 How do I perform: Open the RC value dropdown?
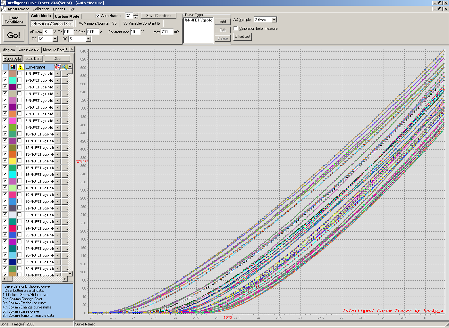[x=88, y=39]
